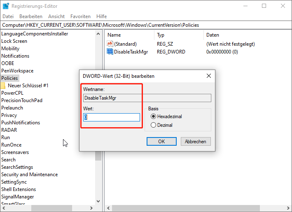Screen dimensions: 292x212
Task: Open the Ansicht menu
Action: 56,16
